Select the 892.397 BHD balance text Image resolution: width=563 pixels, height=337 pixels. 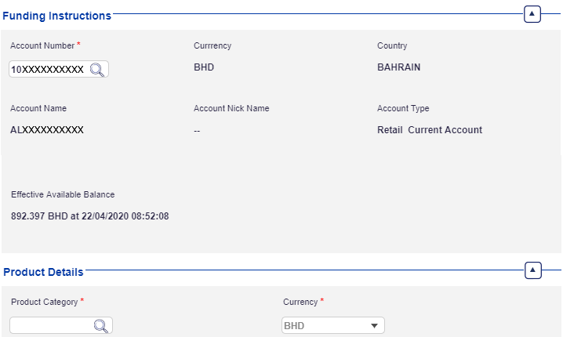90,216
